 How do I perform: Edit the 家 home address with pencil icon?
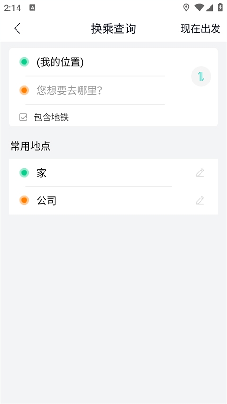pos(200,172)
